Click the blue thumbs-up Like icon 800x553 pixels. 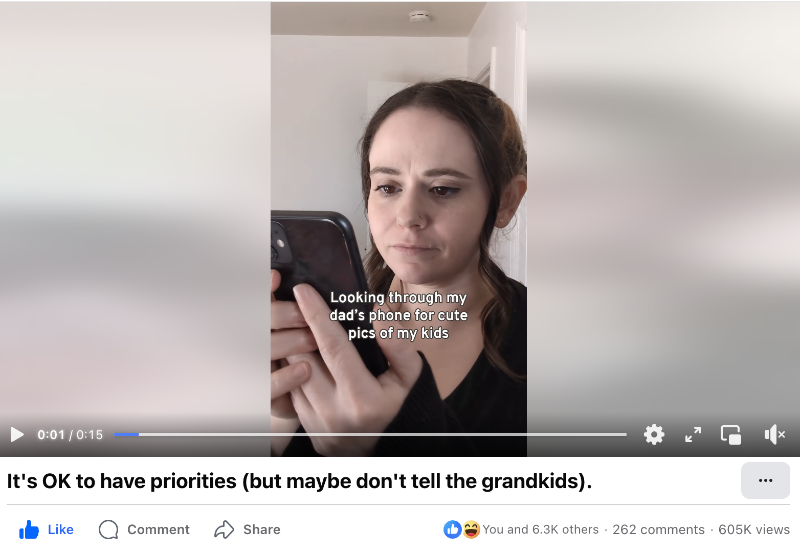point(29,529)
